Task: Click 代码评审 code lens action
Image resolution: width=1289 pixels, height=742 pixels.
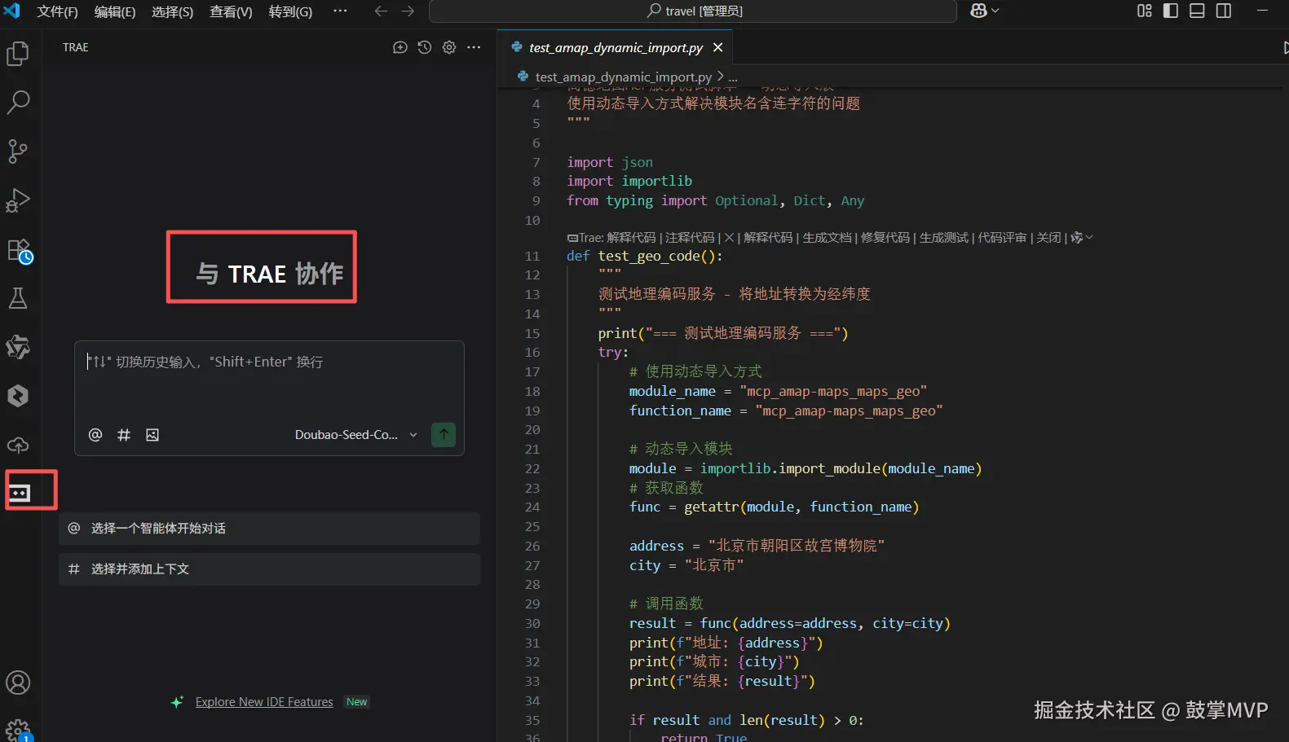Action: 1002,238
